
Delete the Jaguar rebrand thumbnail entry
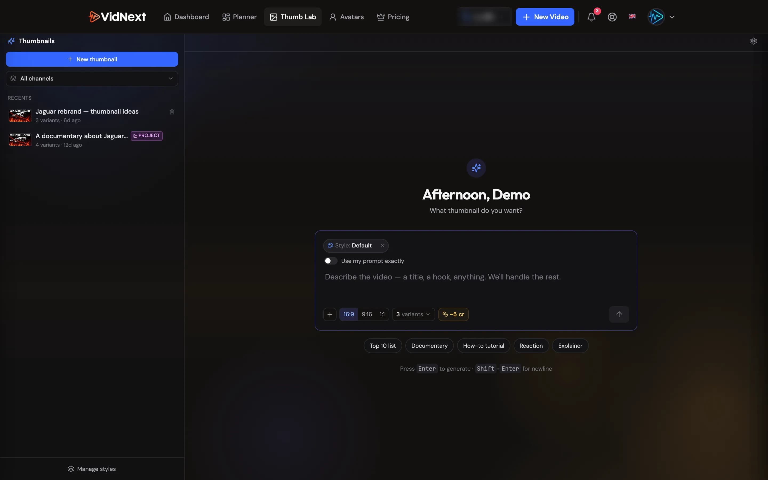172,112
